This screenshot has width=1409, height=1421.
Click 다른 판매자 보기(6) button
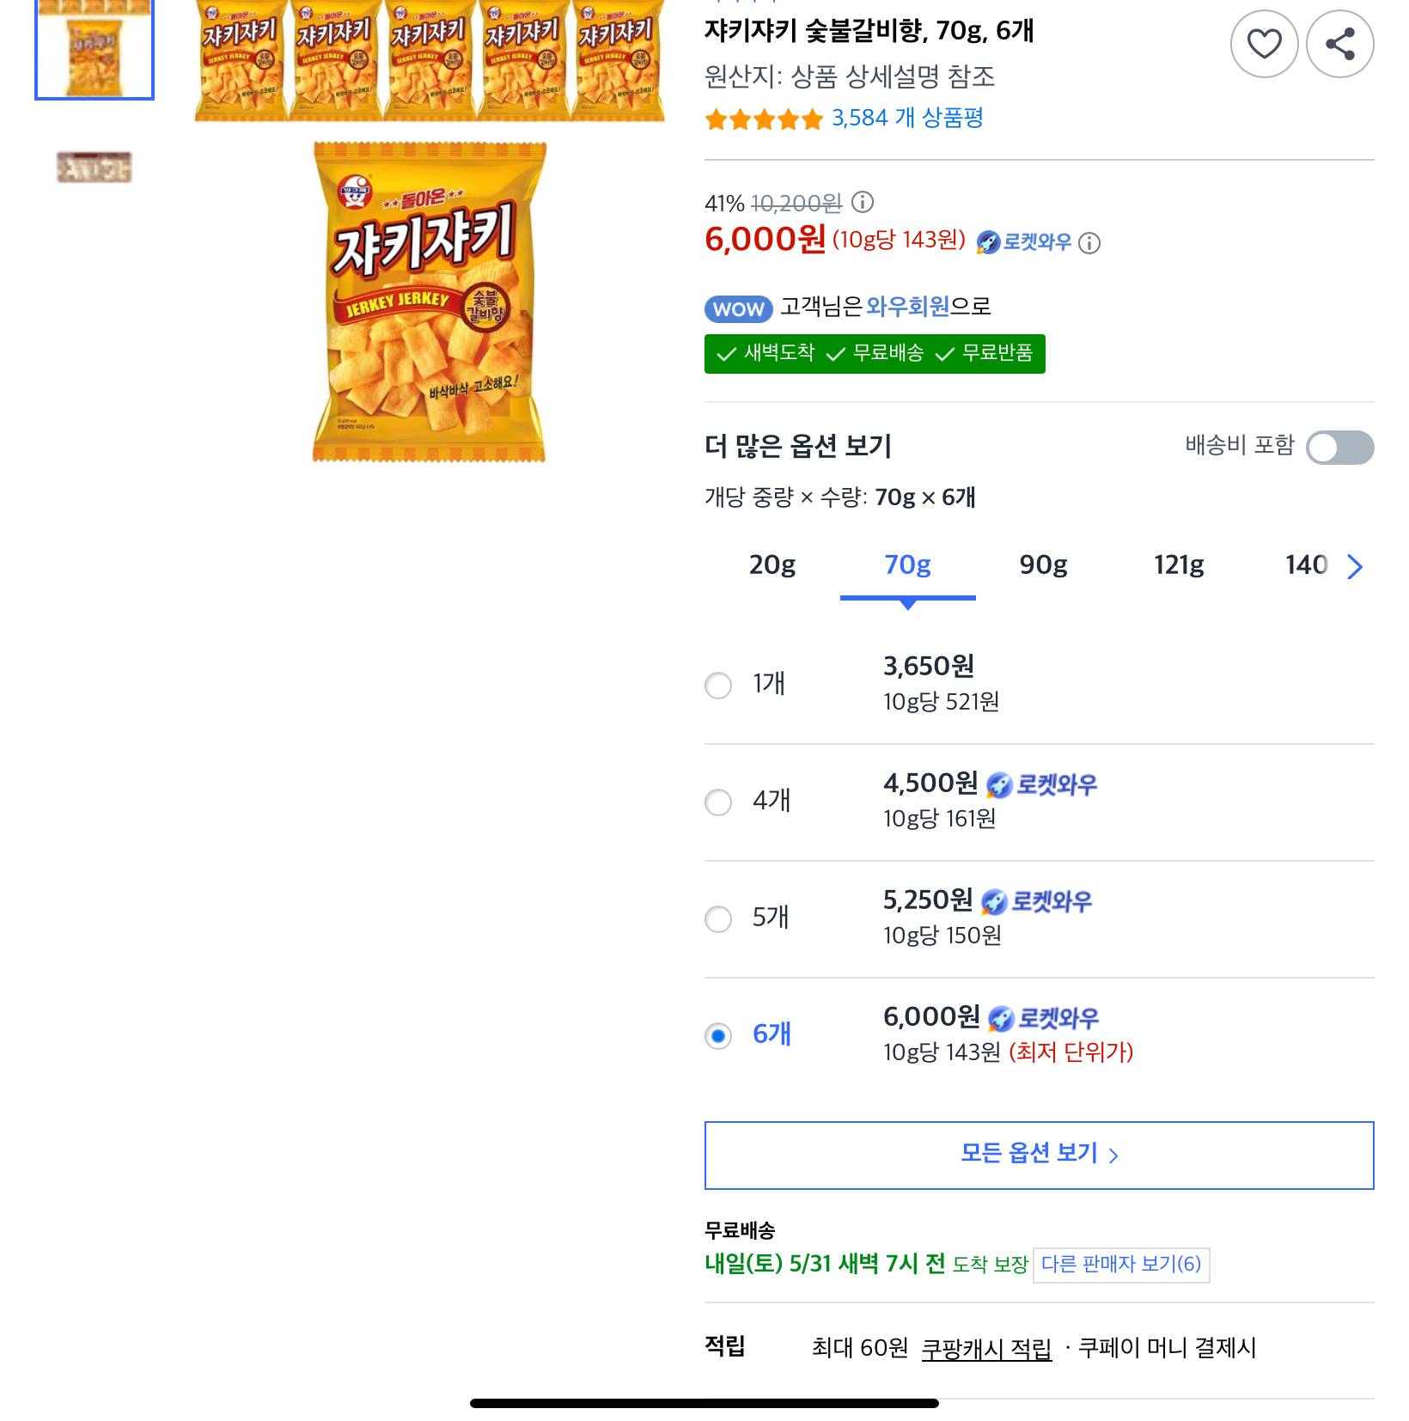1120,1265
